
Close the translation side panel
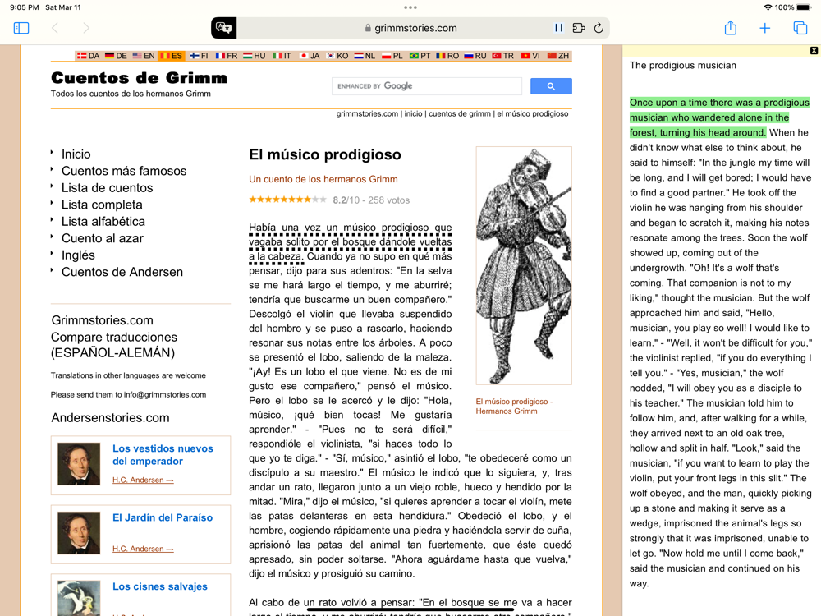click(x=814, y=51)
